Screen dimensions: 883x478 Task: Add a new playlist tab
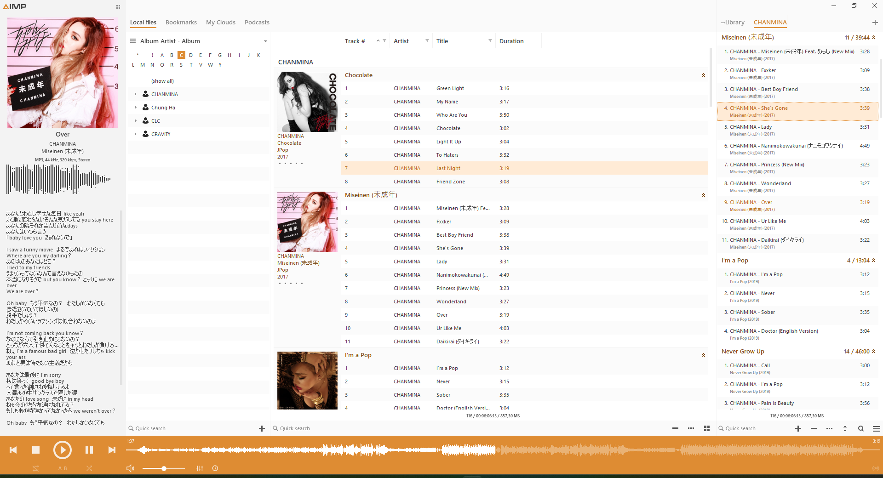[x=875, y=22]
